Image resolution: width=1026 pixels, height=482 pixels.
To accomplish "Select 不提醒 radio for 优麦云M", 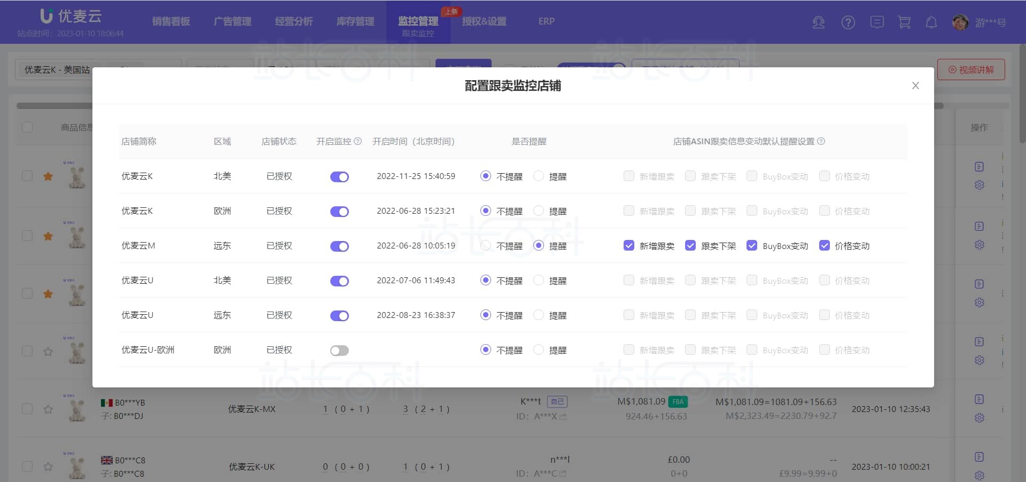I will pos(485,246).
